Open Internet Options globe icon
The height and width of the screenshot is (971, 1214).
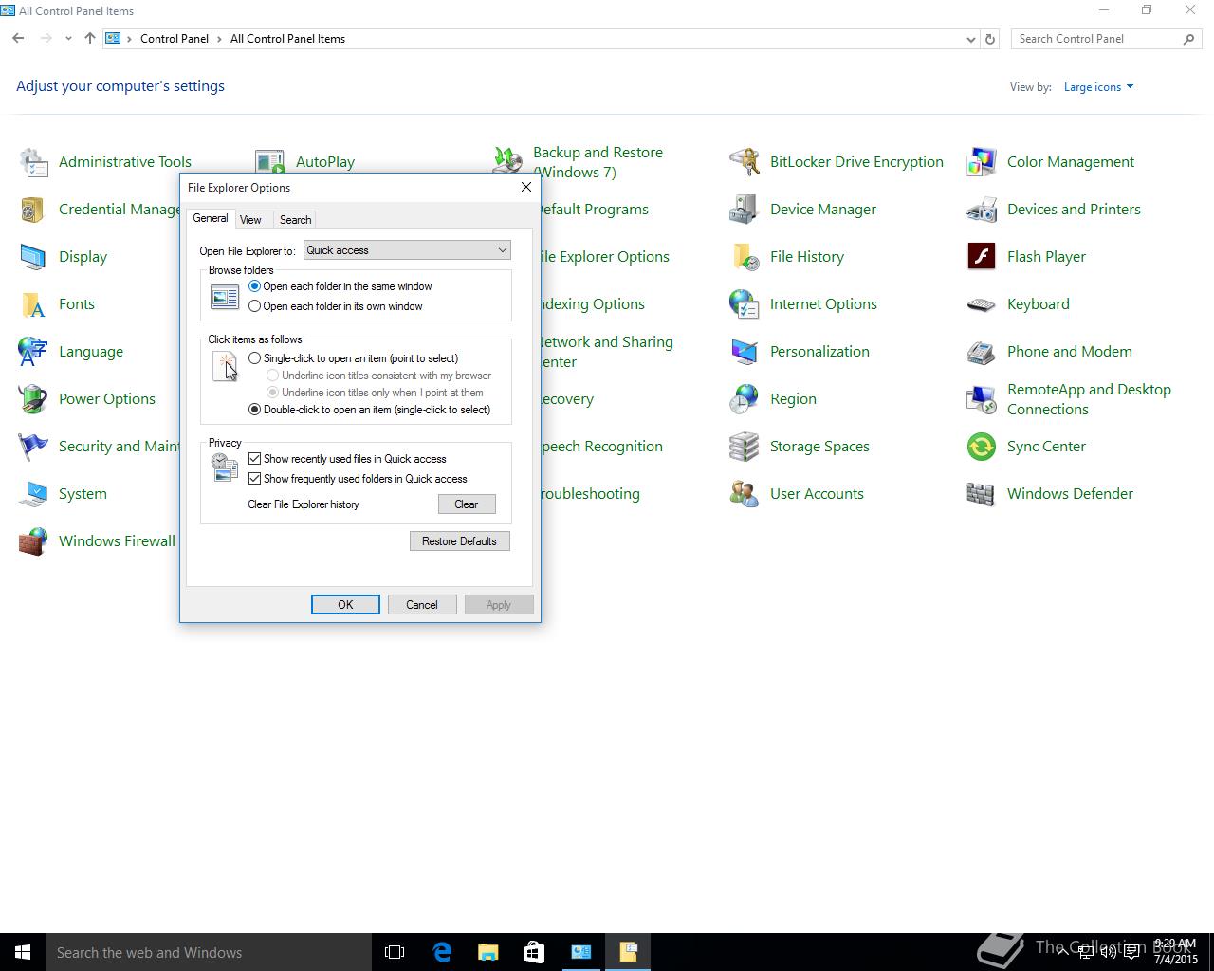point(745,304)
